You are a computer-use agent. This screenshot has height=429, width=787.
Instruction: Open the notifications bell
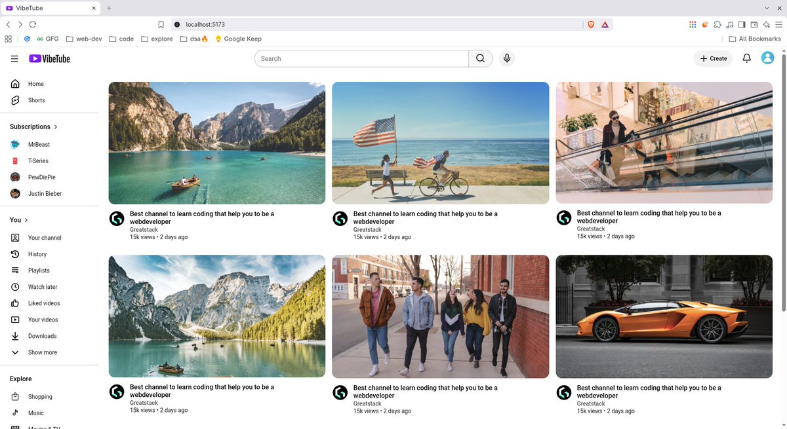pyautogui.click(x=746, y=58)
